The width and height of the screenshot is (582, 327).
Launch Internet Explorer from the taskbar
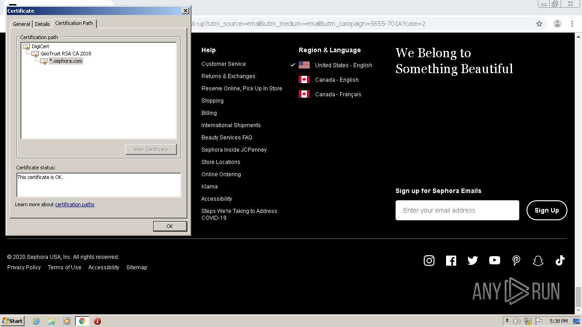pyautogui.click(x=36, y=321)
